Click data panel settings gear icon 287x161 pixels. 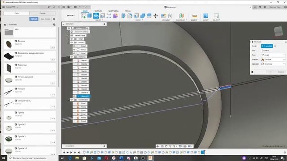pos(54,19)
